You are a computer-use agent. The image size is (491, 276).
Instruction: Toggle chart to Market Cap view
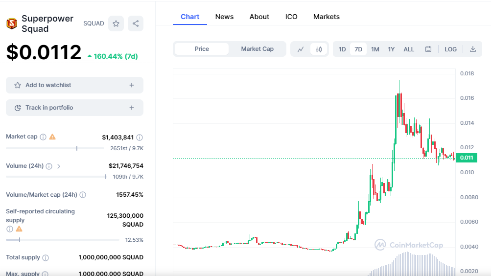[257, 49]
